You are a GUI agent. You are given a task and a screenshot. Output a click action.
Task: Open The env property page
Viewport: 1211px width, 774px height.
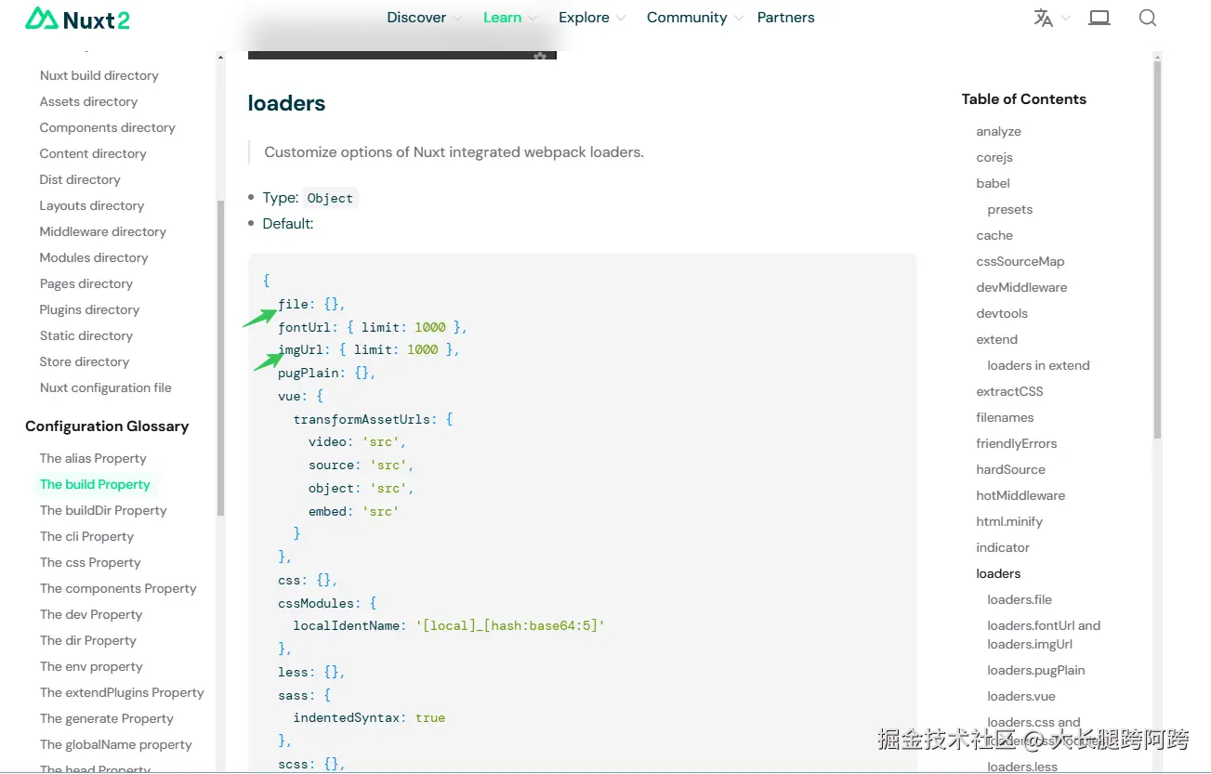click(91, 666)
